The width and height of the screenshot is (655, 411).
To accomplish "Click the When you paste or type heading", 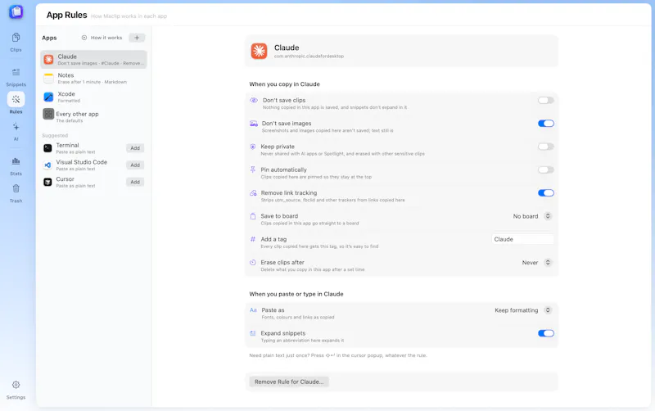I will (296, 294).
